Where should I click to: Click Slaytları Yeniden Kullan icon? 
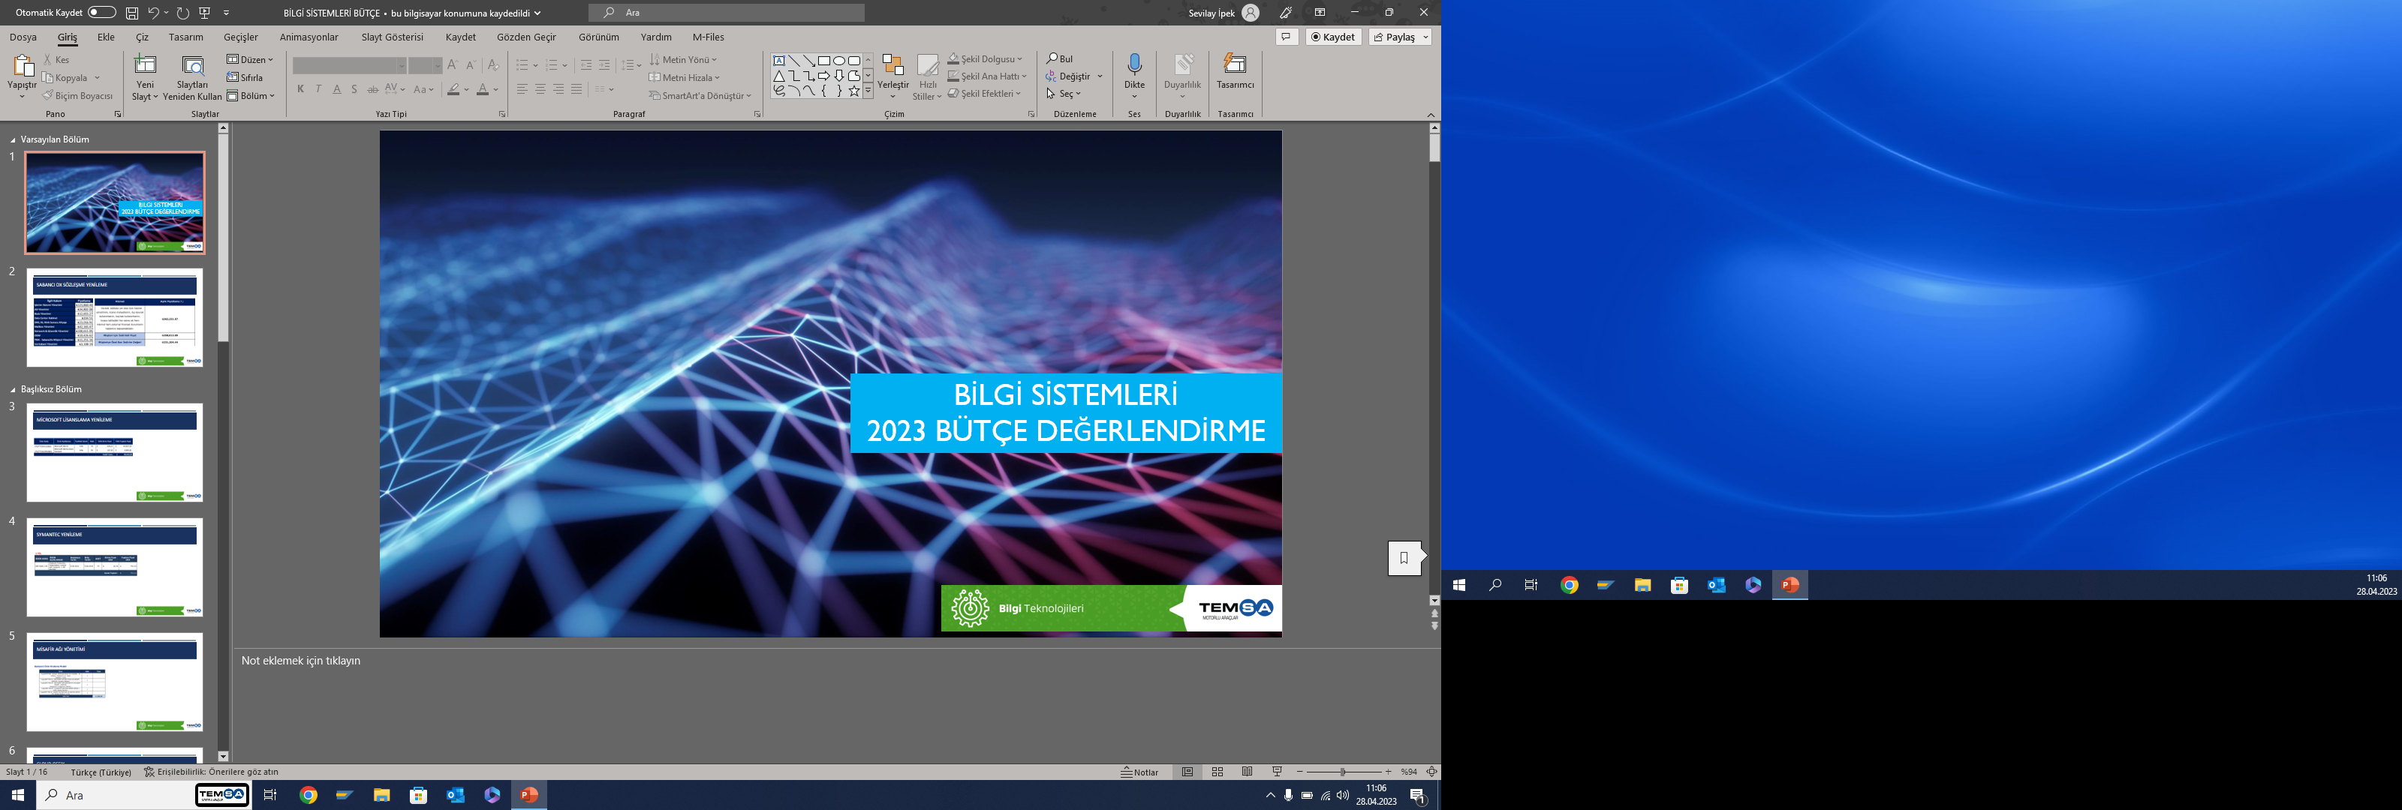pyautogui.click(x=193, y=65)
